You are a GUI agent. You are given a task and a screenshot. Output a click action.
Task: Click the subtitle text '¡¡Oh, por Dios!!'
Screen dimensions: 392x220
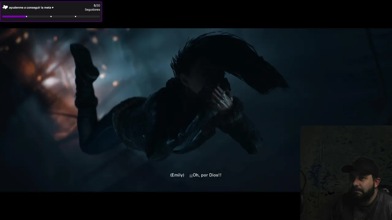205,175
